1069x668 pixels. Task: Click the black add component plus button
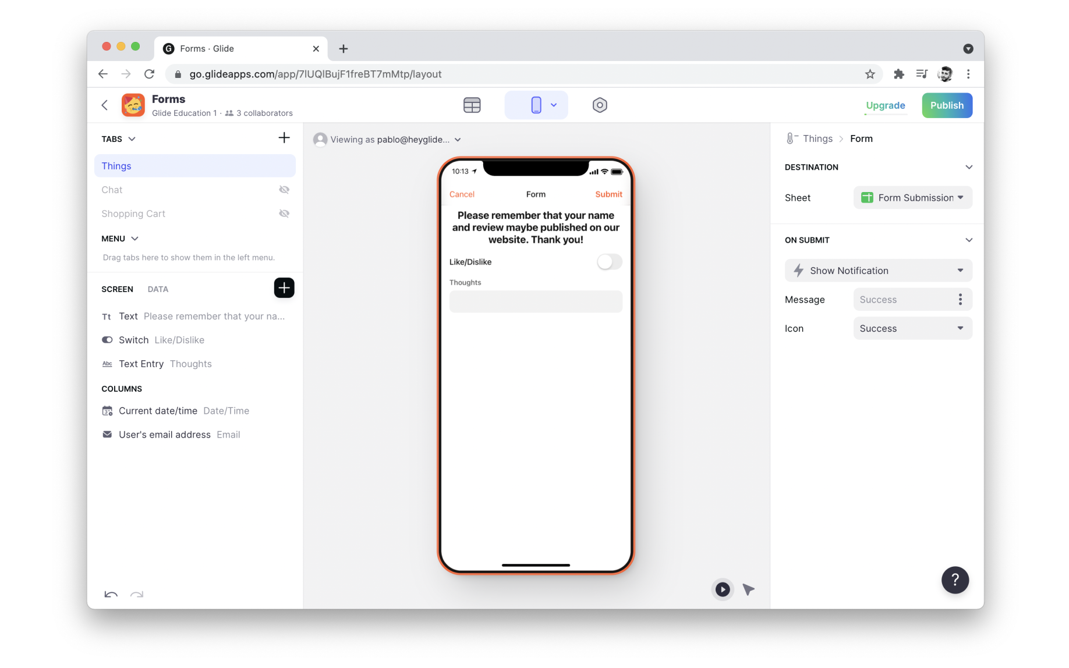284,288
